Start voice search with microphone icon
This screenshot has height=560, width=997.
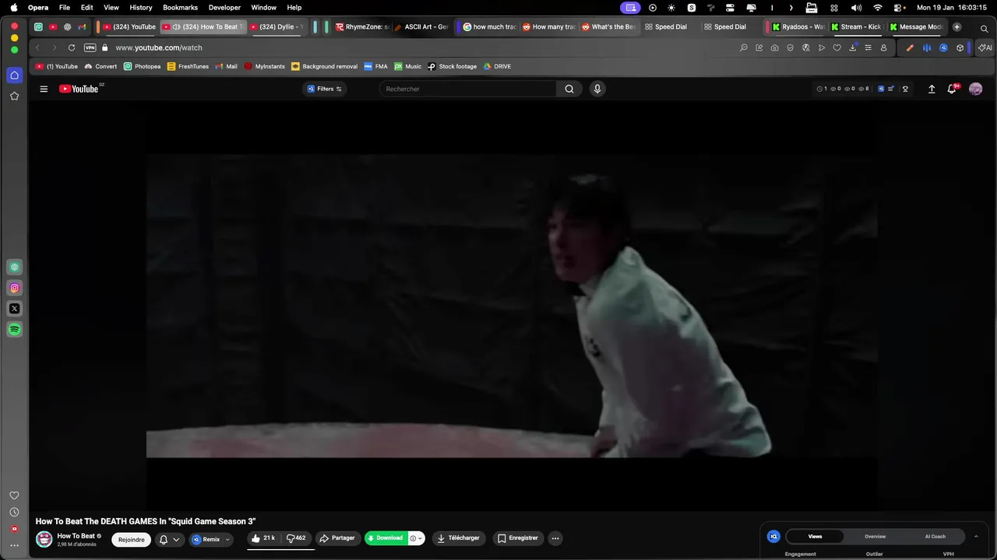pos(597,89)
